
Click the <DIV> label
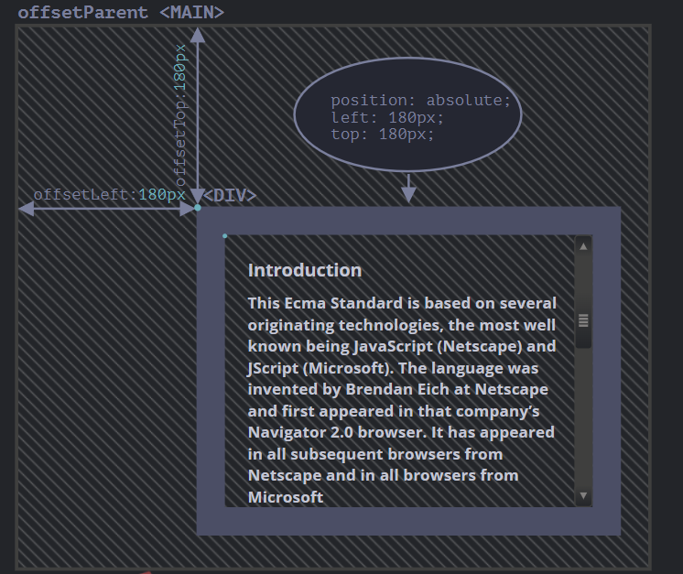click(230, 195)
